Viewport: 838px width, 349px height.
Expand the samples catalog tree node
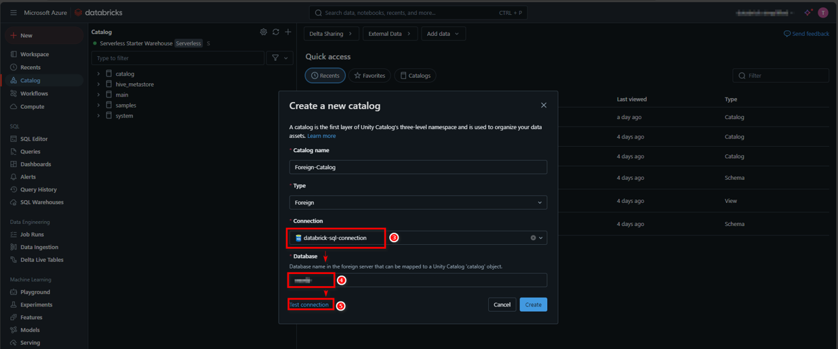[99, 106]
